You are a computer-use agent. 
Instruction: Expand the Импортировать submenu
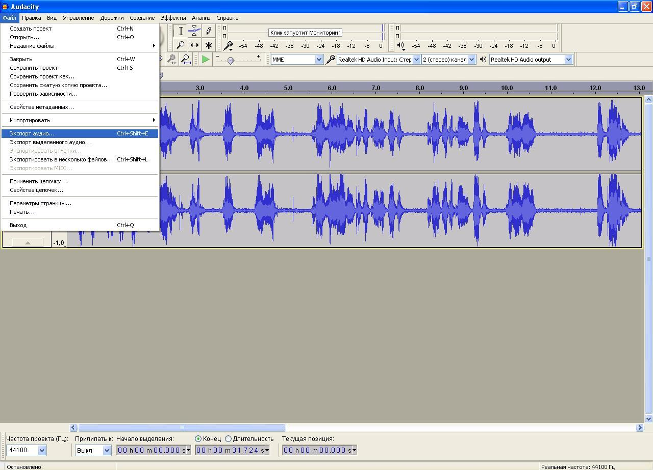(x=80, y=120)
